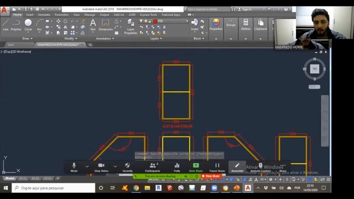Open the Properties panel with color wheel
354x199 pixels.
(216, 24)
